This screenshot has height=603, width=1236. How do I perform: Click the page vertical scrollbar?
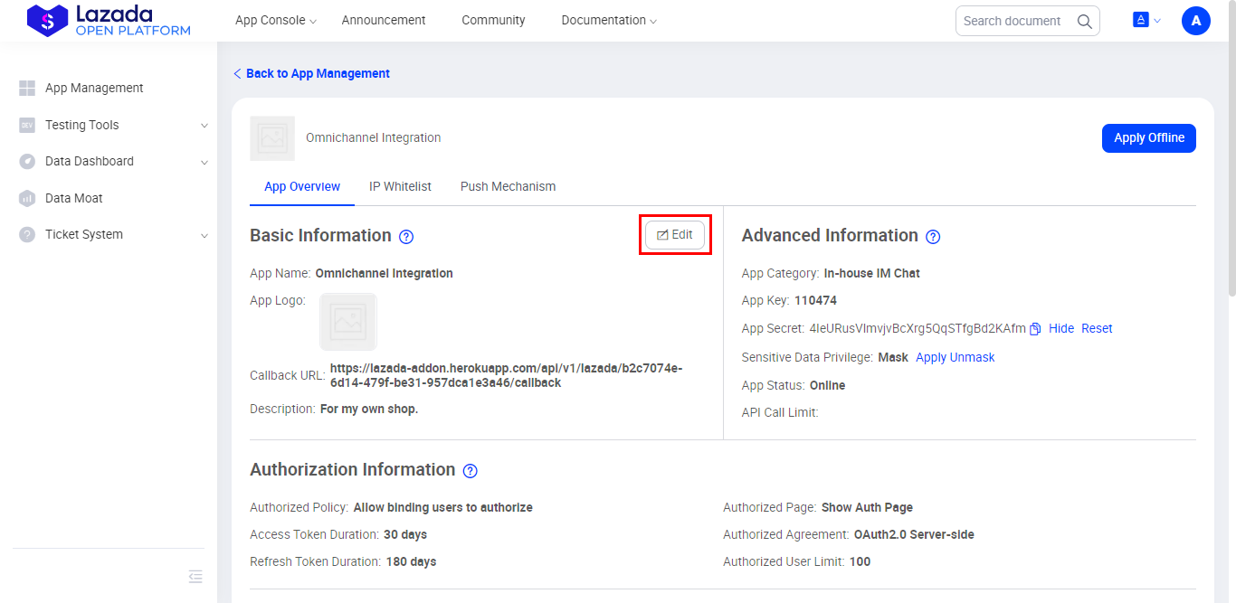click(1231, 149)
